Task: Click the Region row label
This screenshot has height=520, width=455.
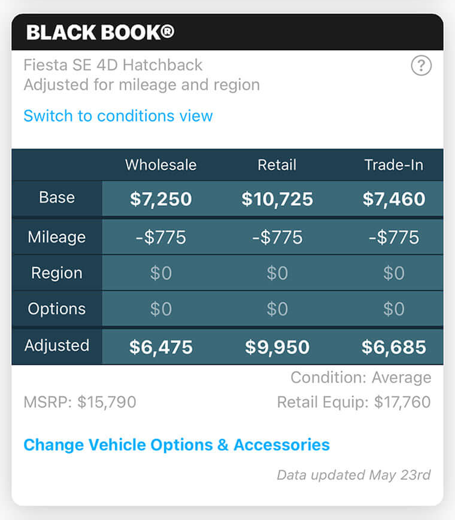Action: click(57, 273)
